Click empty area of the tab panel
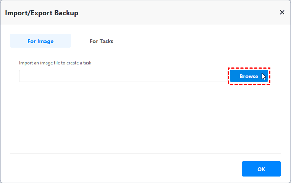Screen dimensions: 291x183 click(145, 118)
